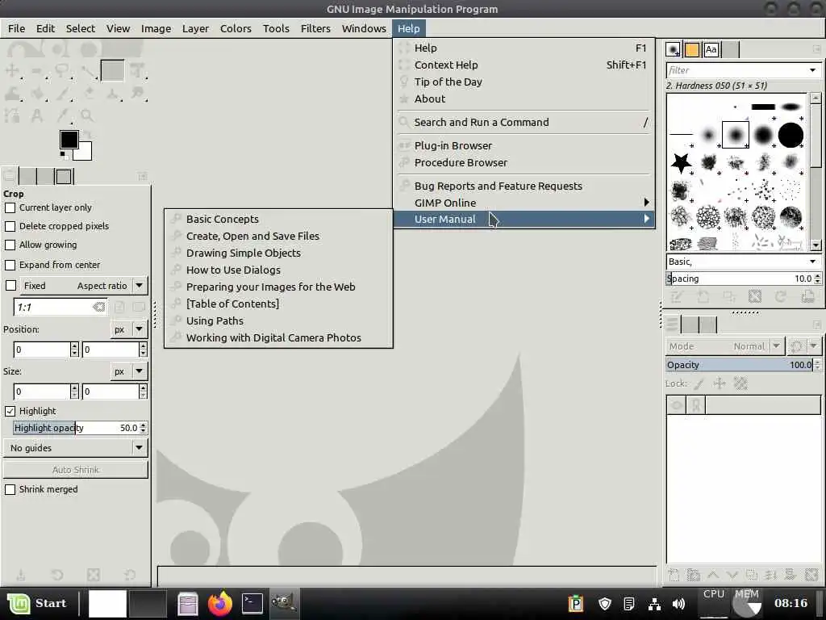The width and height of the screenshot is (826, 620).
Task: Select the Color Picker tool
Action: [62, 115]
